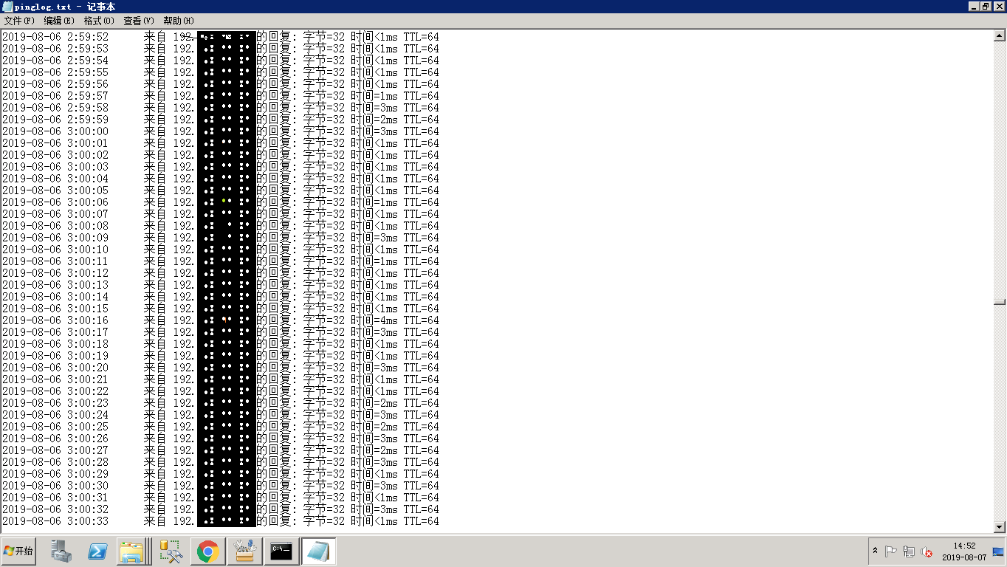Click the active Notepad taskbar button
1007x567 pixels.
pyautogui.click(x=319, y=551)
